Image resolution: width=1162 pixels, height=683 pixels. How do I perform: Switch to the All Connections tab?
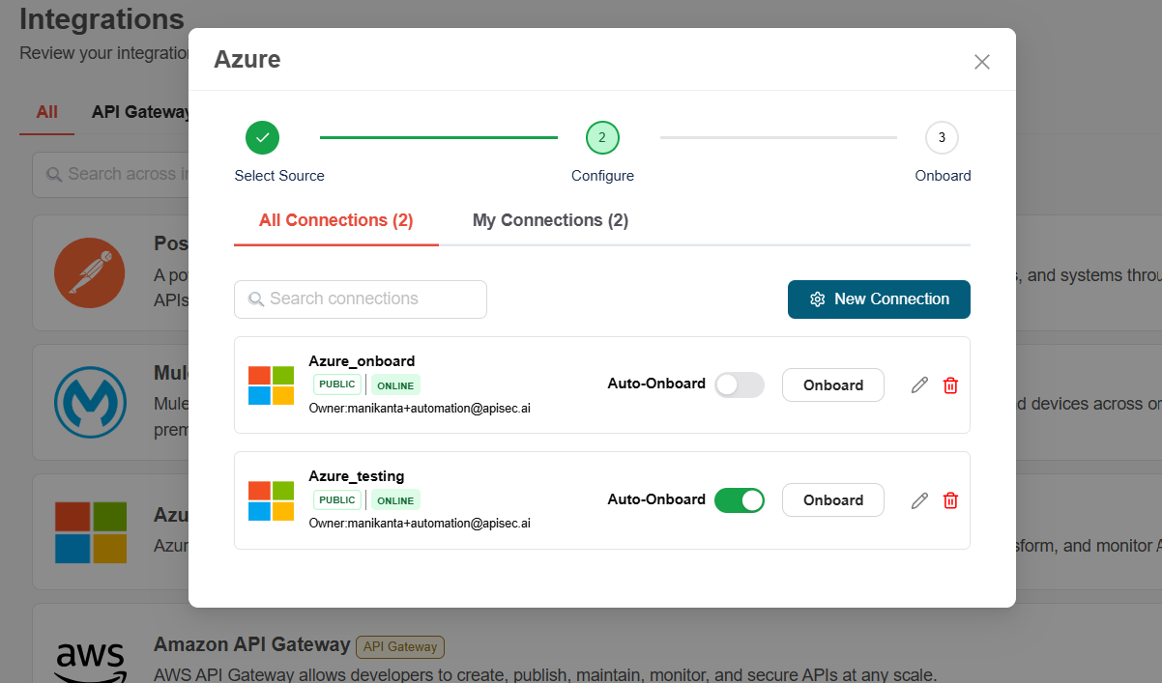335,220
